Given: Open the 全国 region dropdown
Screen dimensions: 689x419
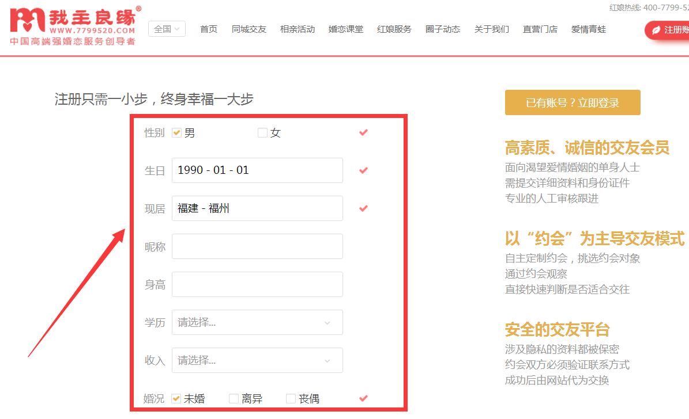Looking at the screenshot, I should [167, 29].
